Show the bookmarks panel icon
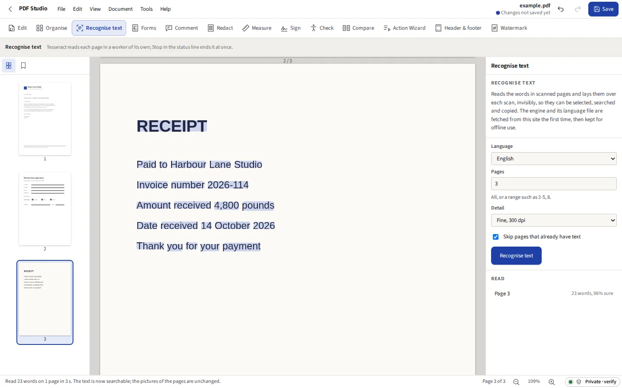 click(23, 66)
